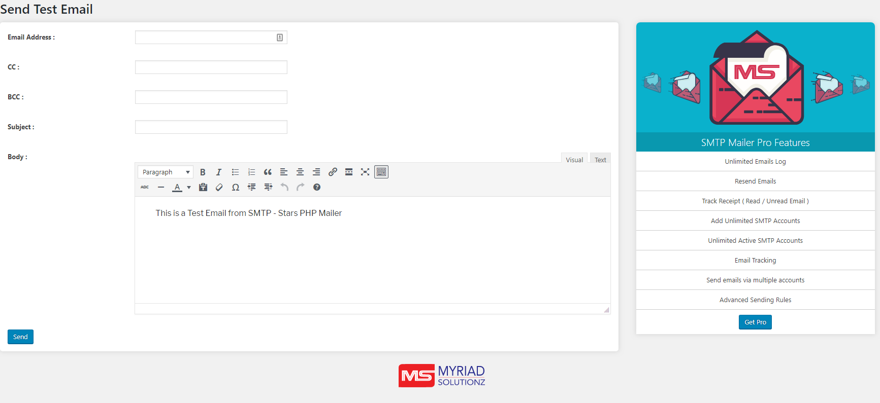Click Unlimited Active SMTP Accounts row

(x=755, y=241)
